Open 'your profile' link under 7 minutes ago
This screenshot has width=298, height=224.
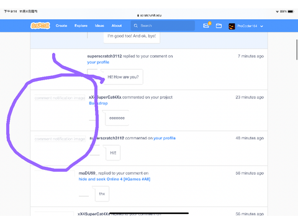pos(98,62)
